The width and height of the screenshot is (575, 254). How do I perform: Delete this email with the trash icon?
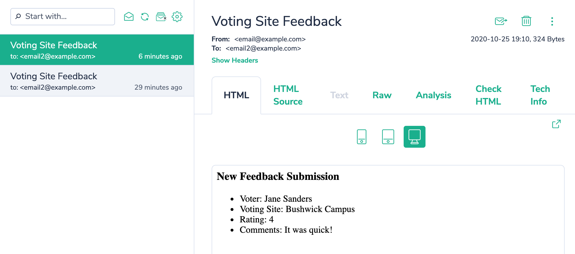526,21
